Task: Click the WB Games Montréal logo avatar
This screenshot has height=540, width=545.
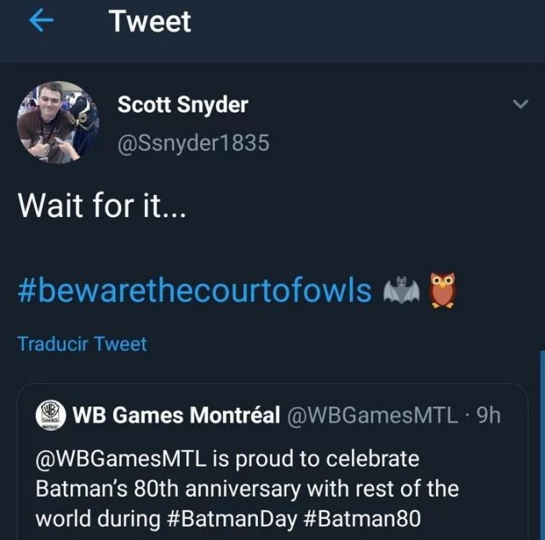Action: tap(50, 415)
